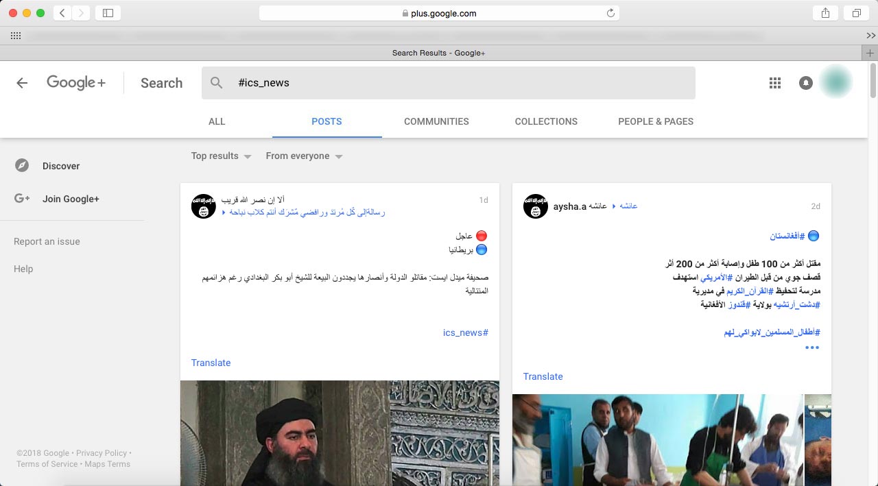Reload the page in address bar

pyautogui.click(x=610, y=13)
